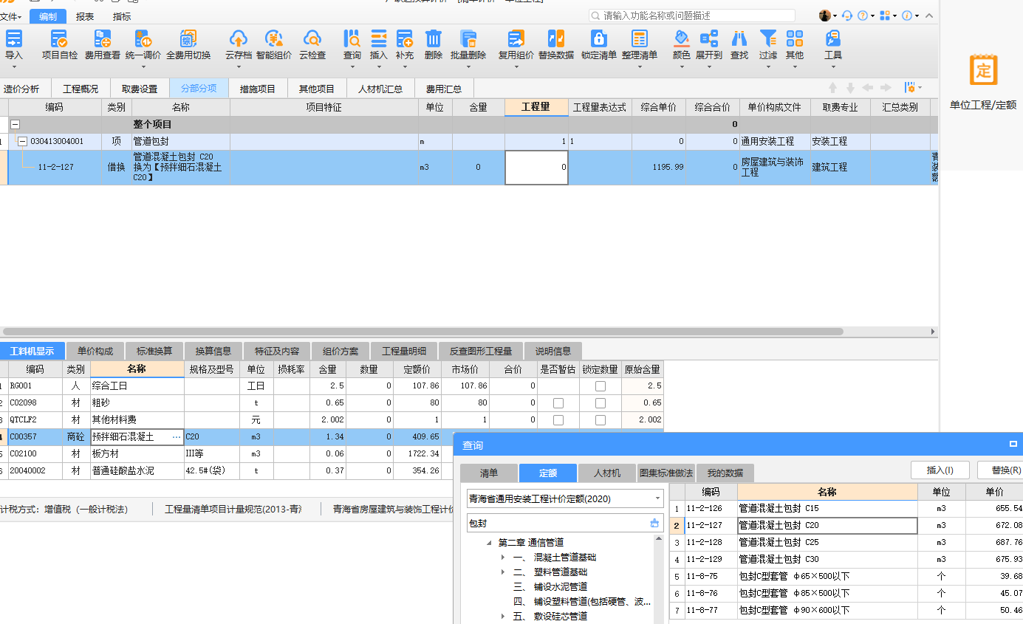Click the 工程量 cell of row 11-2-127
The height and width of the screenshot is (624, 1023).
coord(536,168)
